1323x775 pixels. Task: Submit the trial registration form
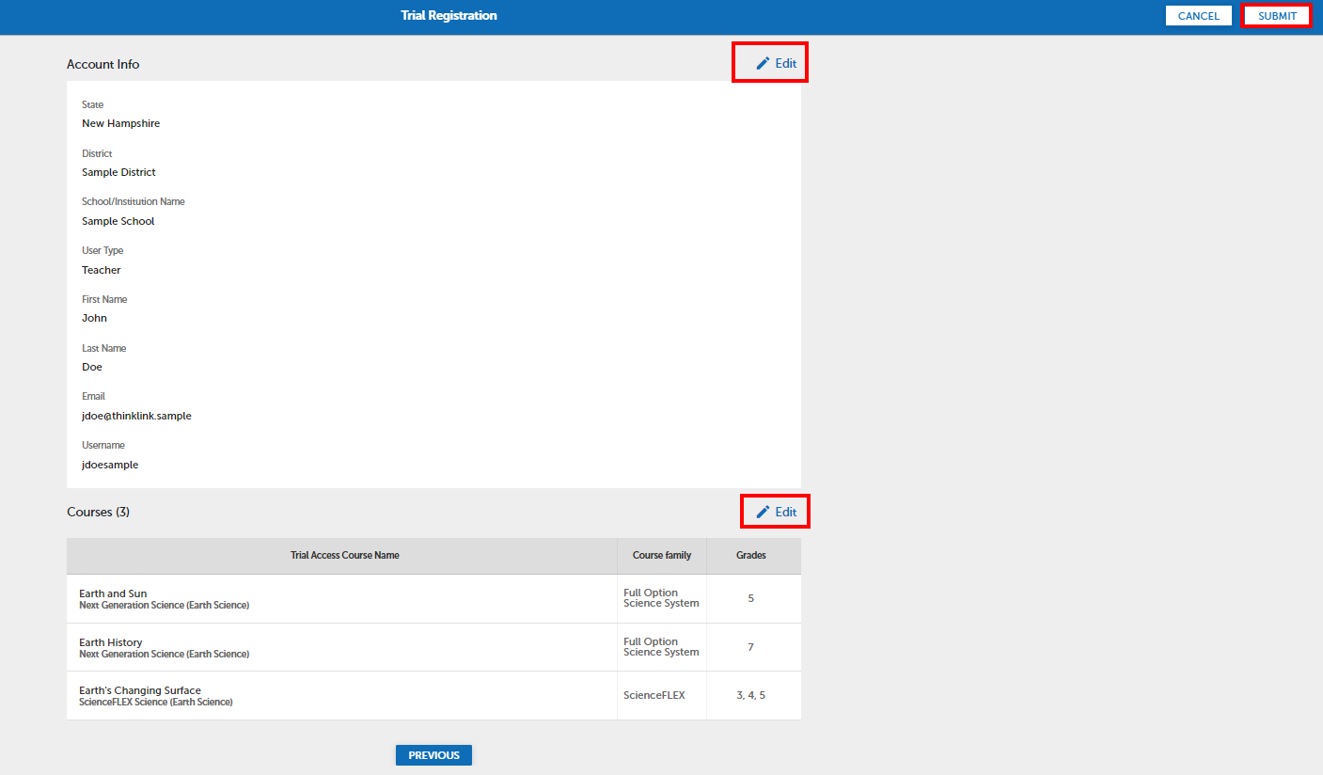coord(1276,15)
